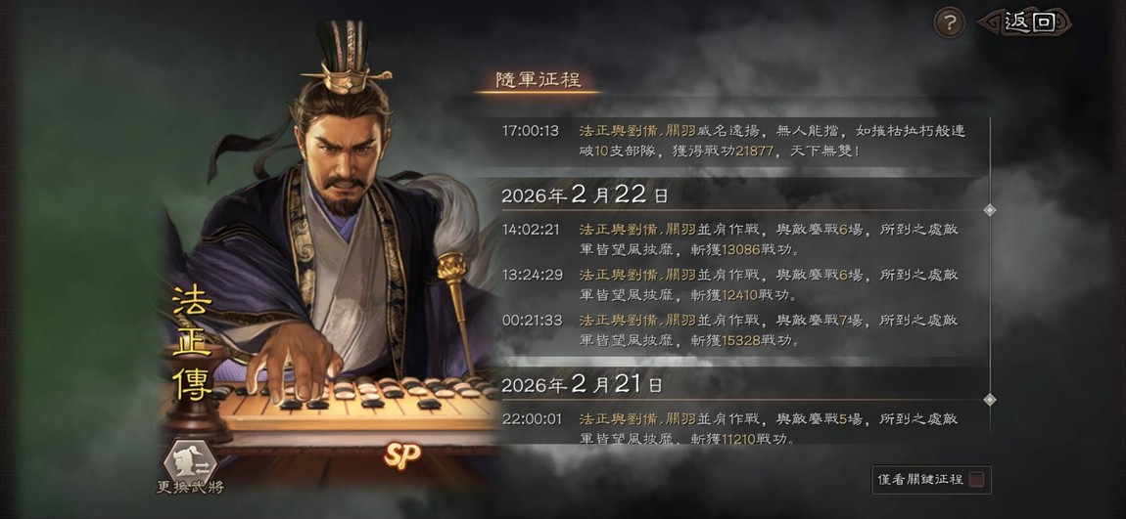Open the question mark help icon
This screenshot has width=1126, height=519.
950,23
